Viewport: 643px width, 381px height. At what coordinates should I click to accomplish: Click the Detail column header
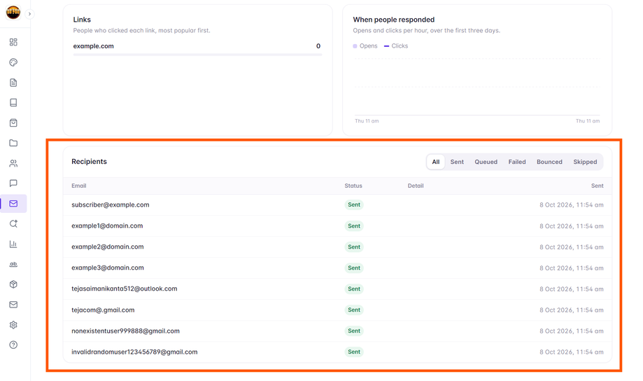[416, 186]
